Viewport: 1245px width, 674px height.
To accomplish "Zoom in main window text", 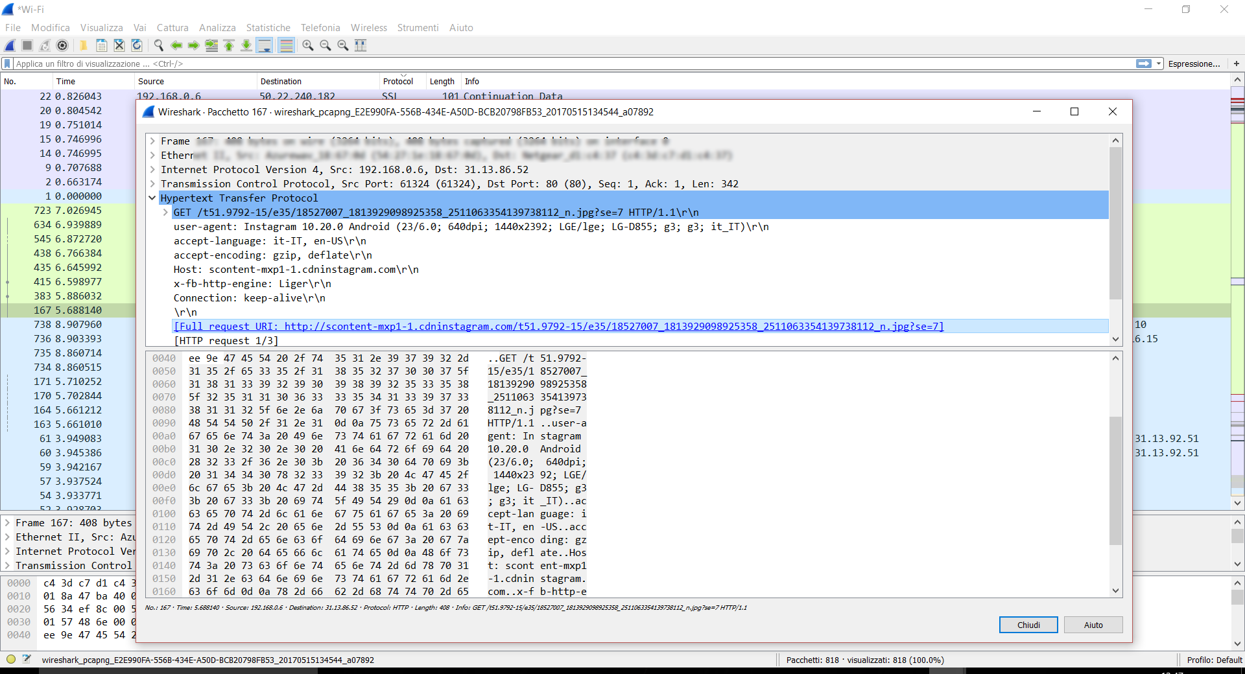I will click(308, 45).
